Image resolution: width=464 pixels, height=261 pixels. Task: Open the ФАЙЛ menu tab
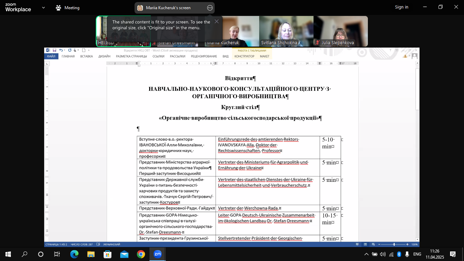(x=51, y=56)
